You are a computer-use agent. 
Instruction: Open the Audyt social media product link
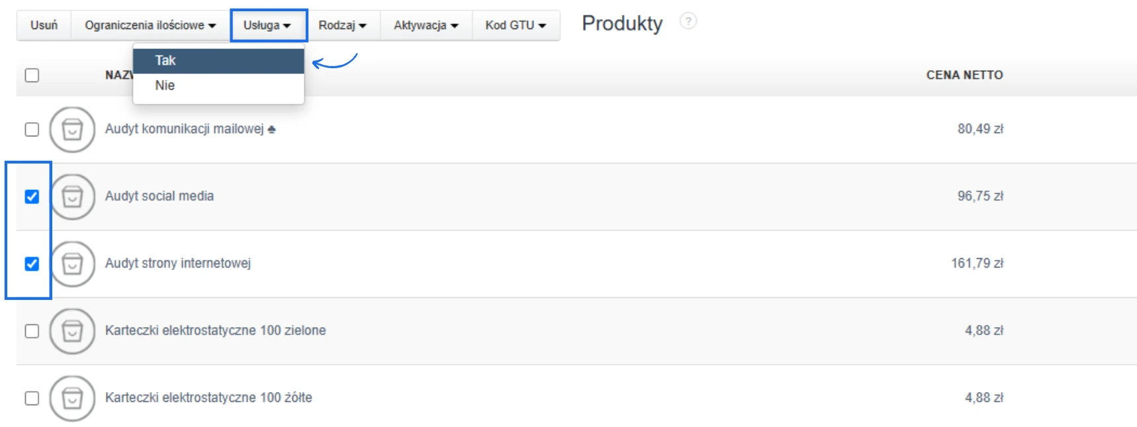[x=159, y=196]
